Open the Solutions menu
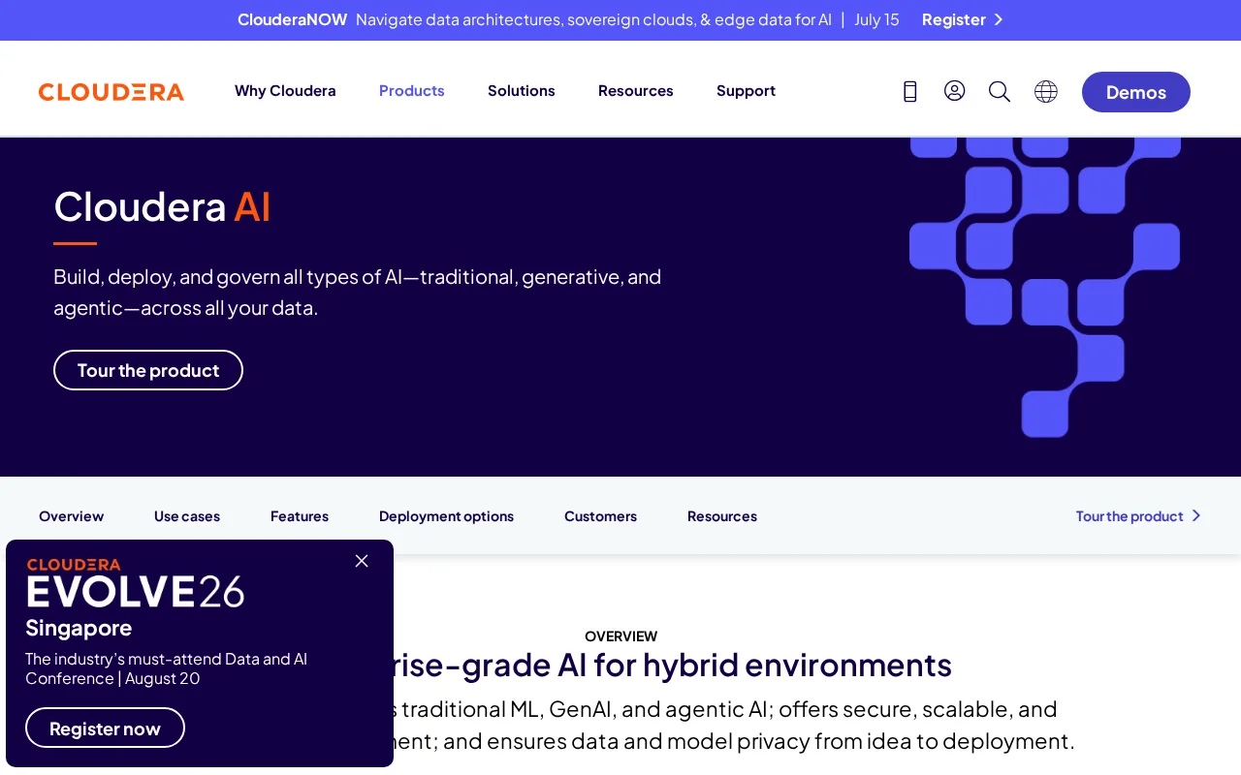Viewport: 1241px width, 775px height. 522,90
